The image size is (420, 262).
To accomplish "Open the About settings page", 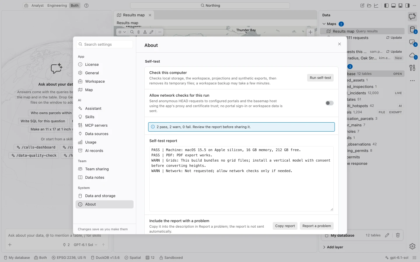I will coord(104,204).
